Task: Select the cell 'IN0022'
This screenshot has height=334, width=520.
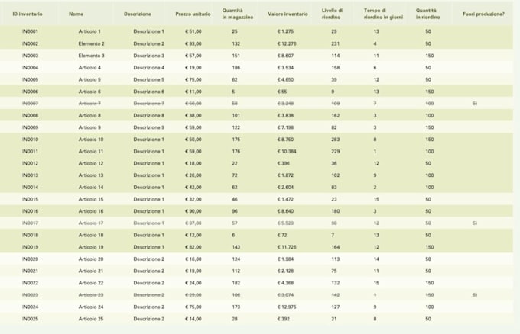Action: click(x=30, y=283)
